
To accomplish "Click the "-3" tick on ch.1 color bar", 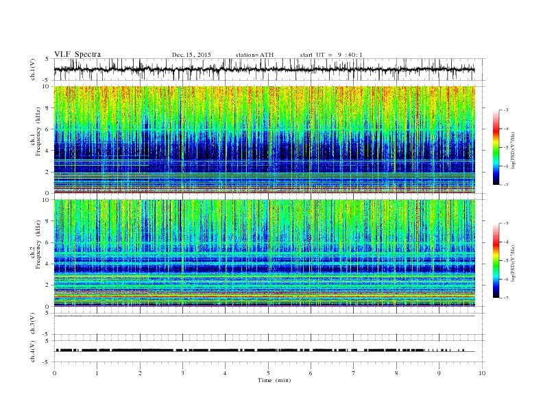I will 506,110.
